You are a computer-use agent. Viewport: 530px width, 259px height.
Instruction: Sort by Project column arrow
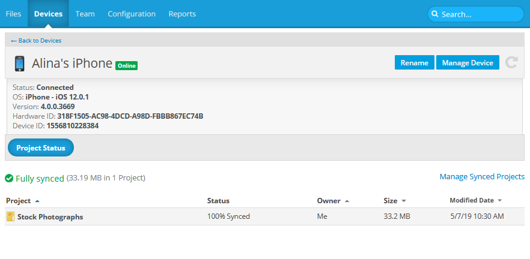(x=37, y=201)
